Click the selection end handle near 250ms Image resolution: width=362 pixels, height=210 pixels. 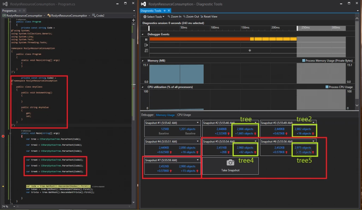tap(297, 28)
